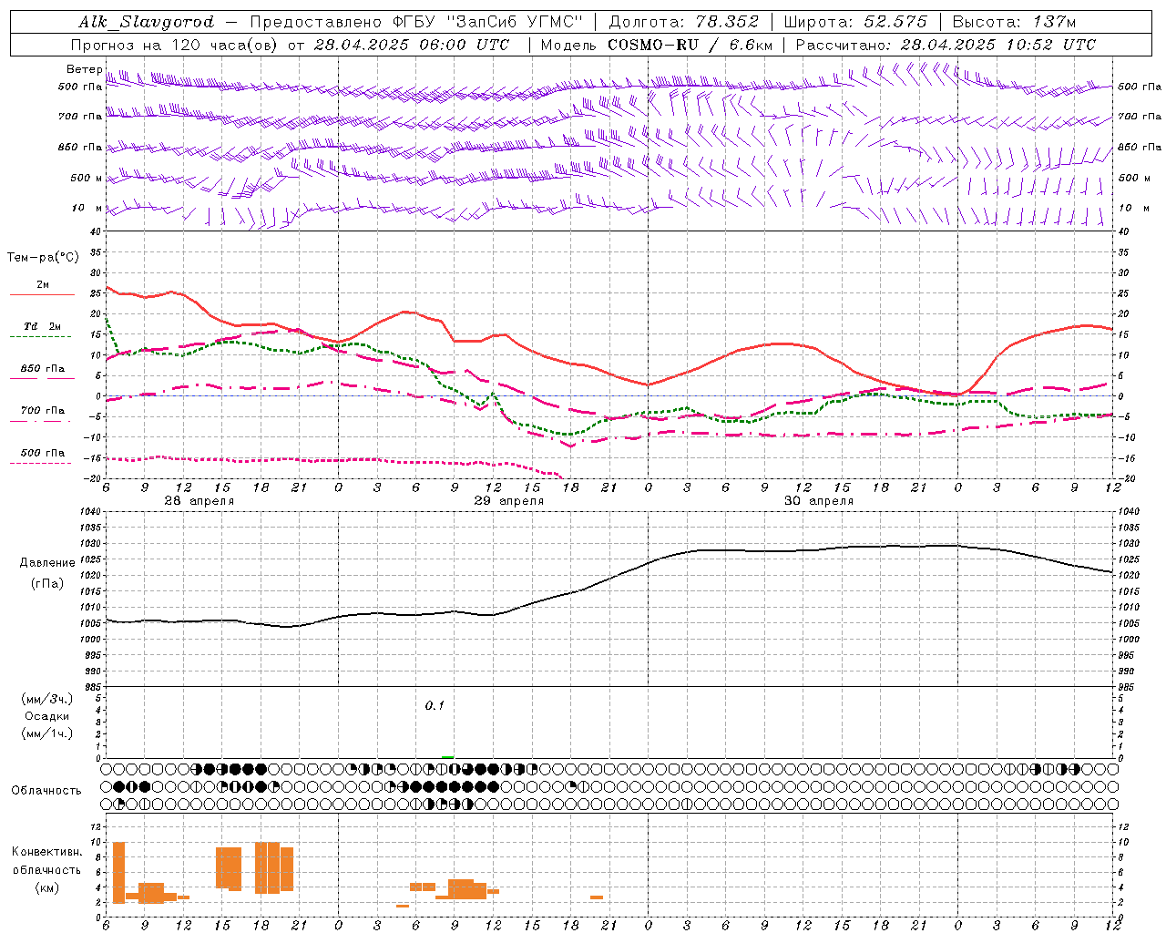Select the 28 апреля date label

coord(199,500)
